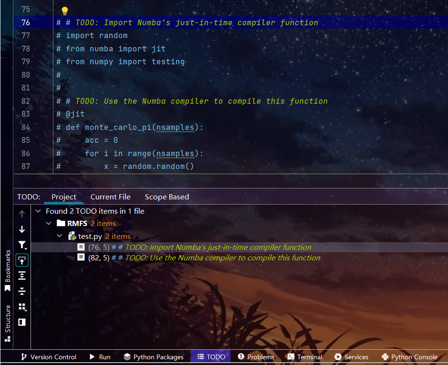
Task: Toggle Autoscroll to Source button
Action: (x=22, y=260)
